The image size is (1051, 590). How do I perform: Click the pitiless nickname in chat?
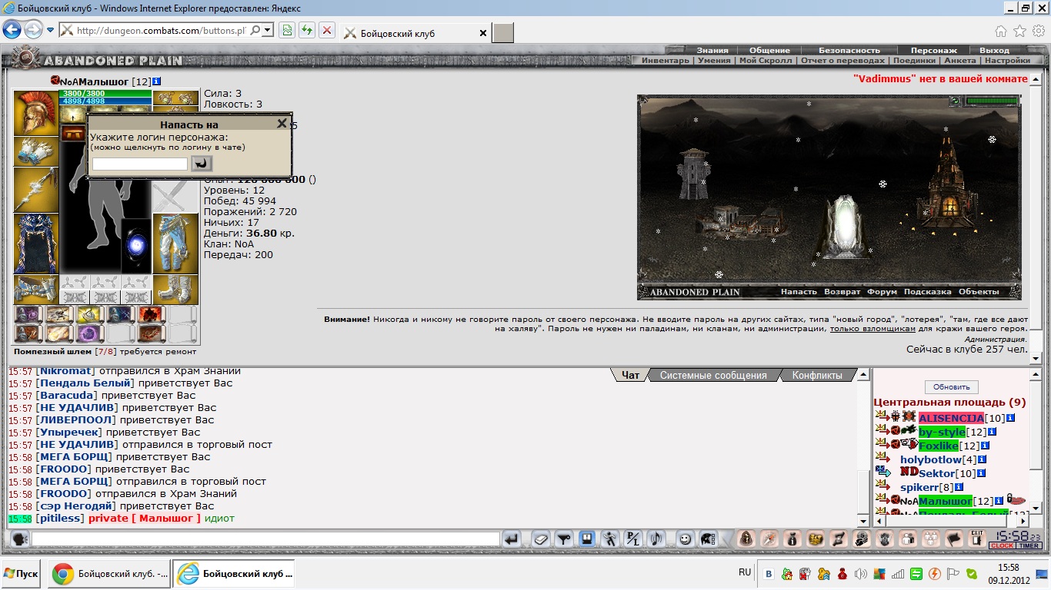(60, 519)
